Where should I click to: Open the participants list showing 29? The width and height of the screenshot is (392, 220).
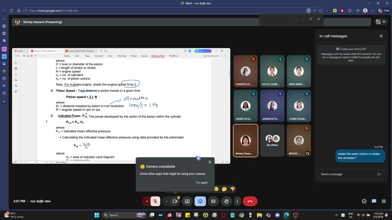click(381, 22)
